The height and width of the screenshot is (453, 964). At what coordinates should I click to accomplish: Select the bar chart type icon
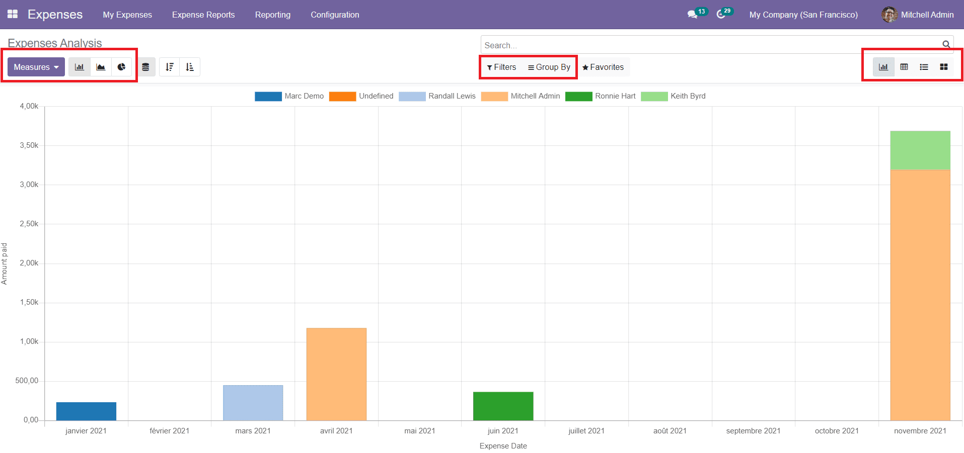pyautogui.click(x=79, y=66)
